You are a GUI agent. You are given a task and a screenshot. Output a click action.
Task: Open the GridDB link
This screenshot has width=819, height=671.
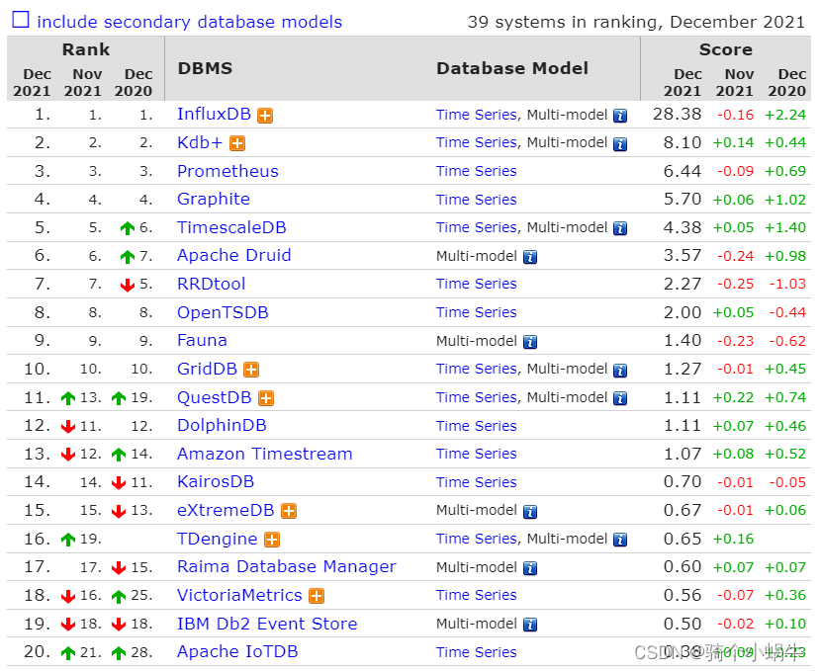[208, 369]
